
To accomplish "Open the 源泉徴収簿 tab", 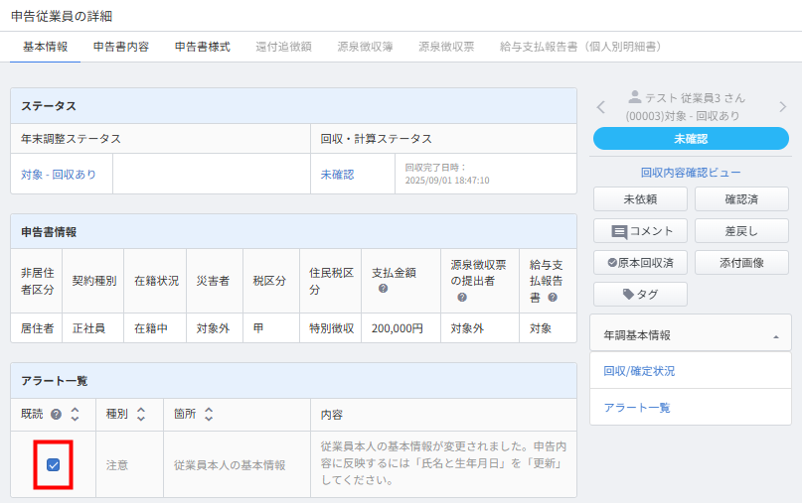I will pyautogui.click(x=365, y=47).
